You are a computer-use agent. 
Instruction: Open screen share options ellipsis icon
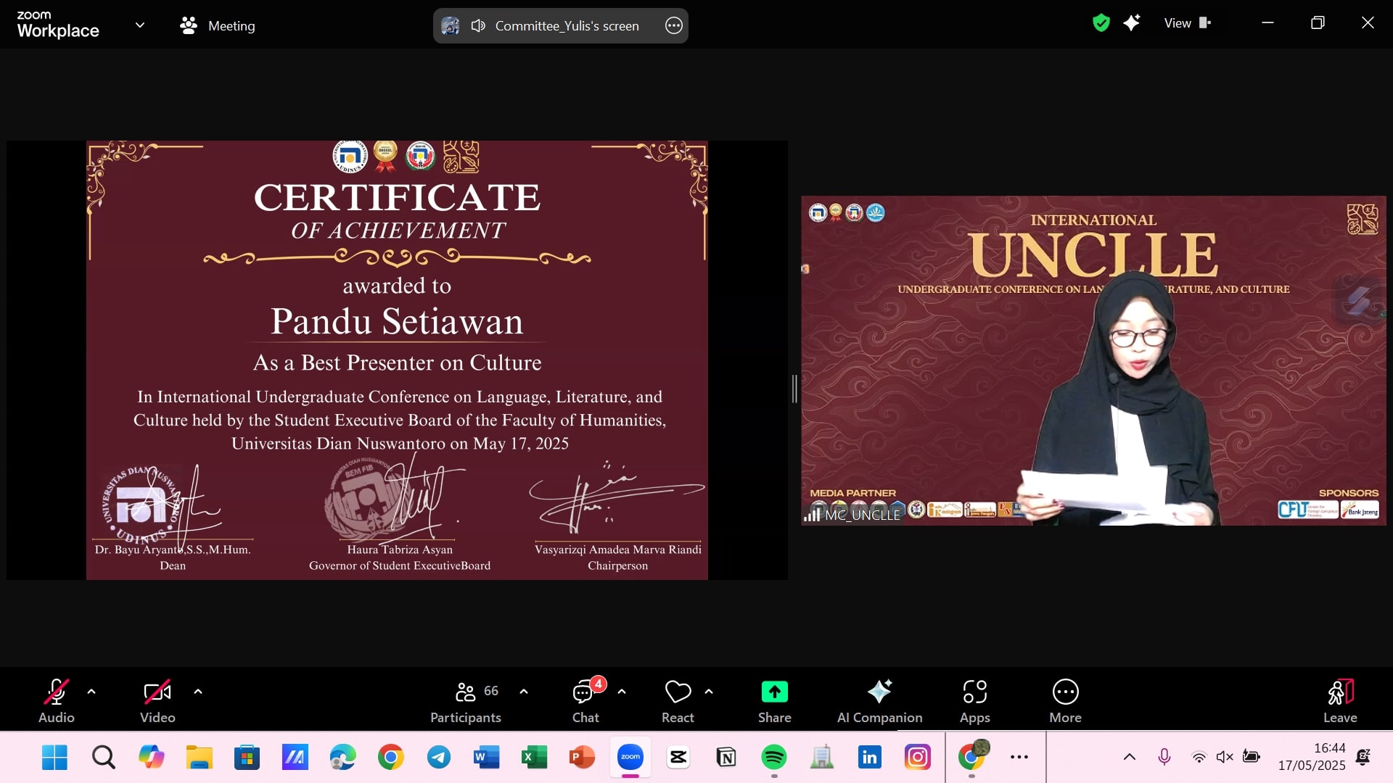(673, 25)
